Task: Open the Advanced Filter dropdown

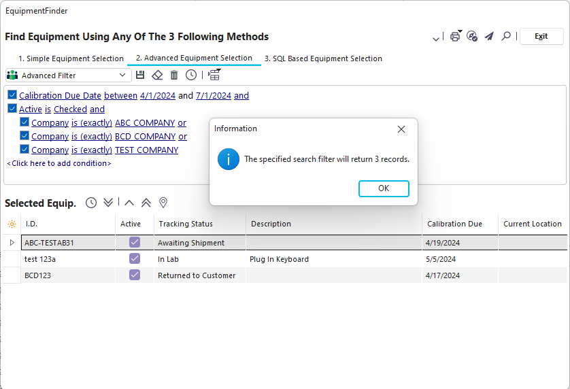Action: (122, 75)
